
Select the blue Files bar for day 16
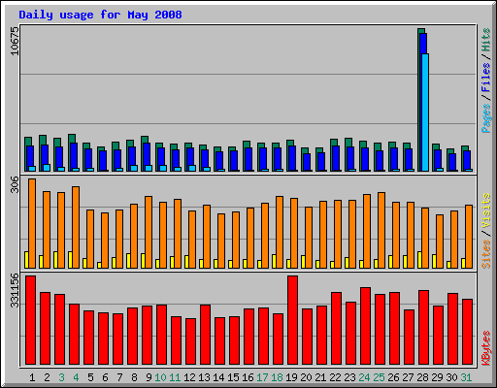click(248, 159)
